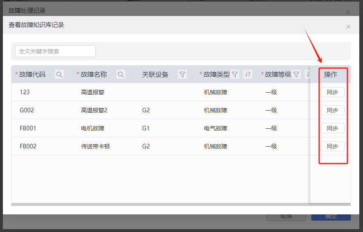Click 同步 for fault code G002
363x232 pixels.
point(332,110)
